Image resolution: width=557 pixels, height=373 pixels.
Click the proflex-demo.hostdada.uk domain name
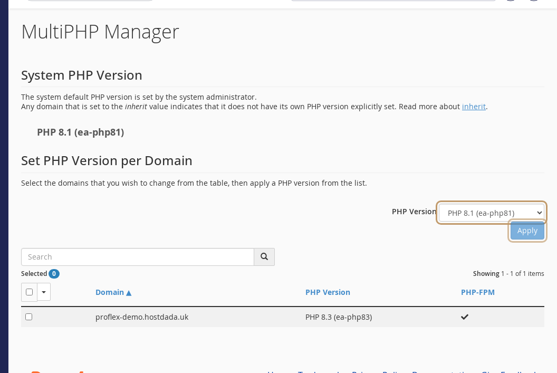pos(142,317)
